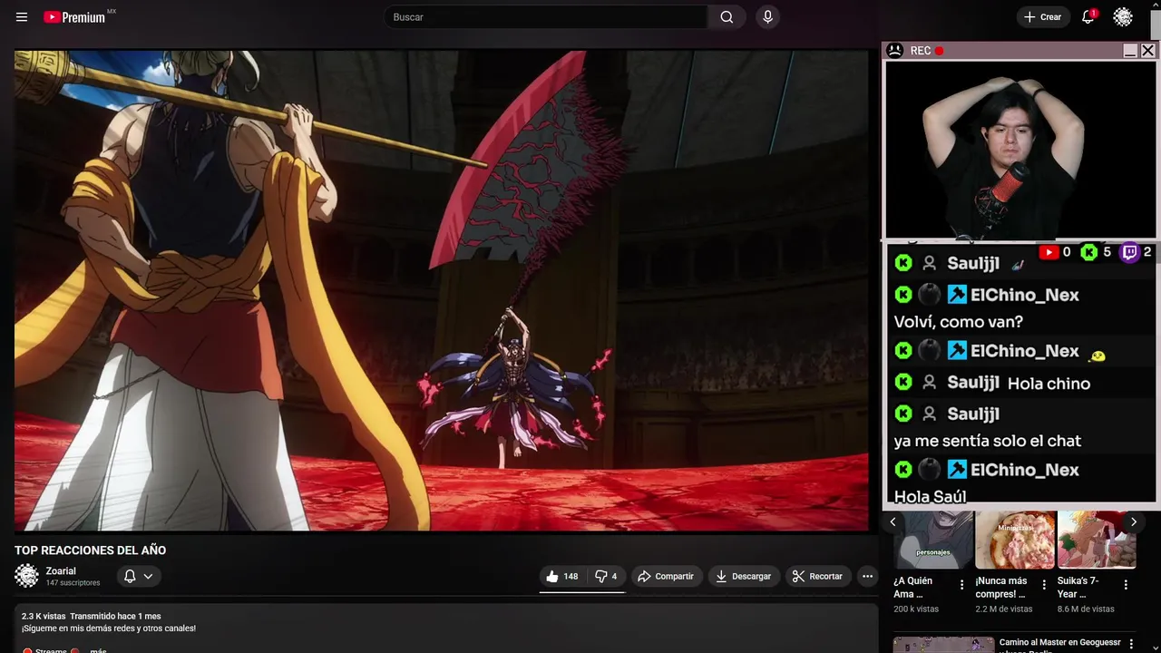Screen dimensions: 1161x653
Task: Click the Streams link in description
Action: pos(50,650)
